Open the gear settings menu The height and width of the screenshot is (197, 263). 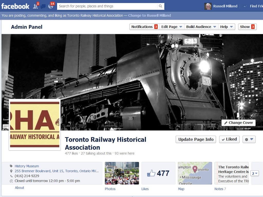[249, 139]
